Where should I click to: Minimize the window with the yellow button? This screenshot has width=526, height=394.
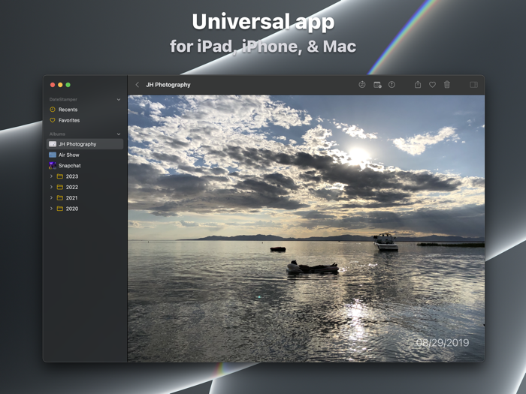[x=60, y=85]
